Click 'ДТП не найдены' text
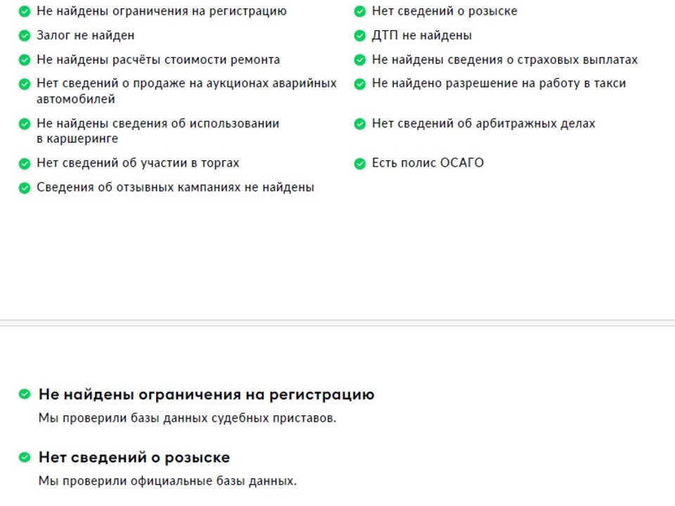This screenshot has width=675, height=506. (422, 35)
